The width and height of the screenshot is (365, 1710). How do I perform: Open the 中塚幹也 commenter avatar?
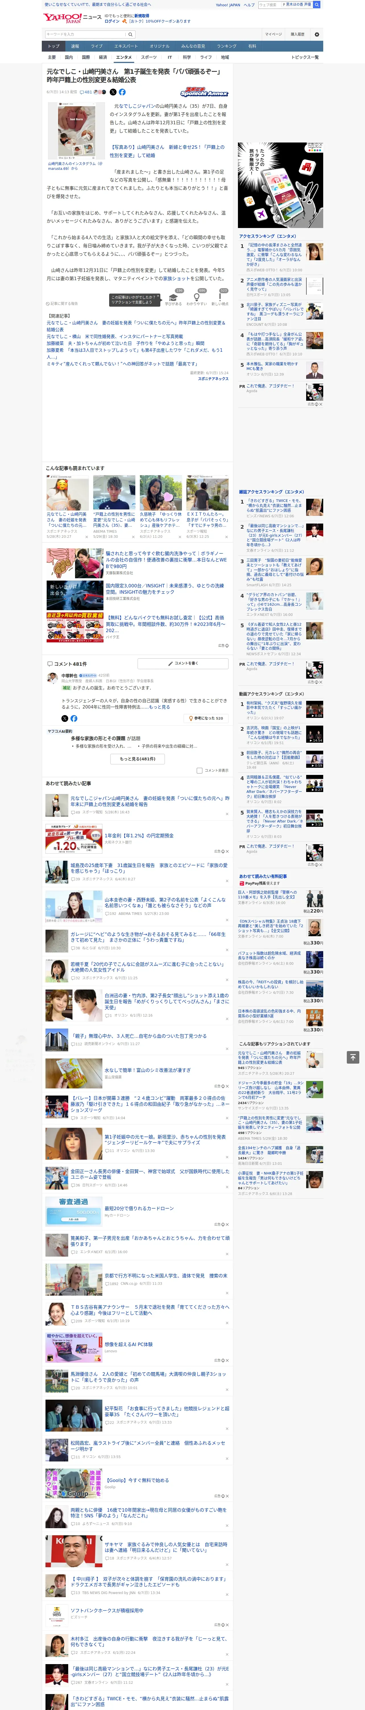tap(53, 678)
